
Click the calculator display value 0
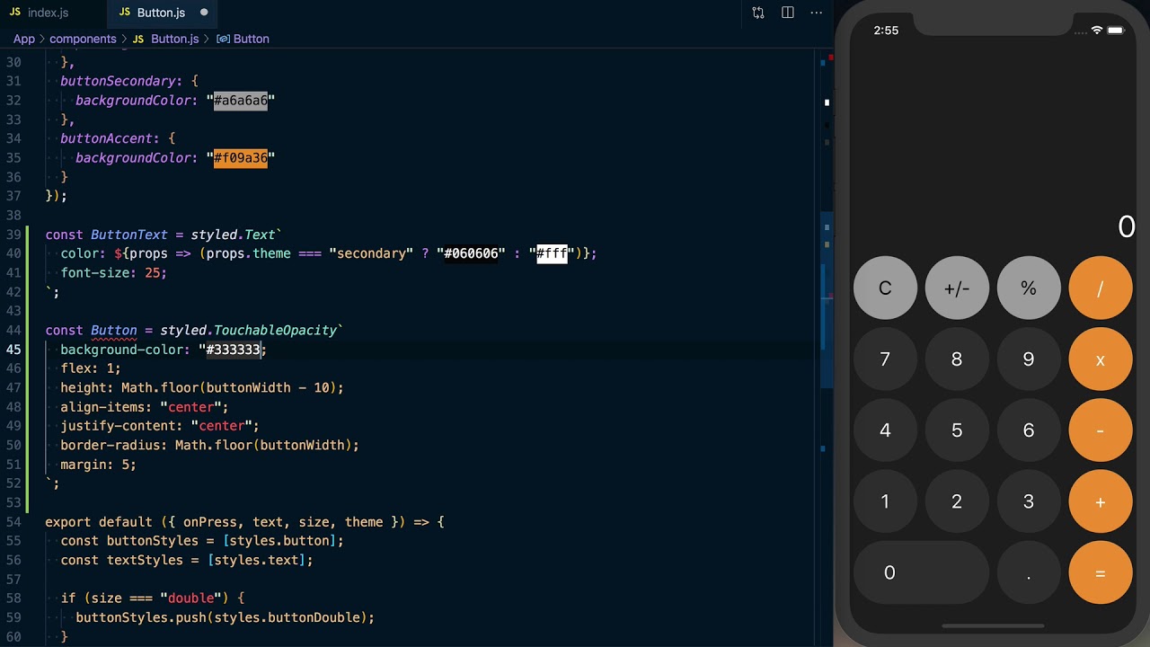coord(1127,227)
